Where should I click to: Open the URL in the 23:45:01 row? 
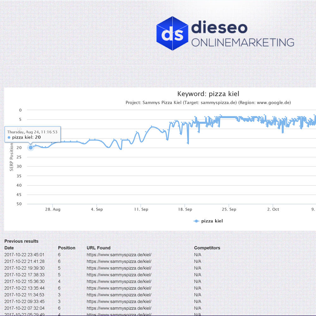(x=119, y=255)
